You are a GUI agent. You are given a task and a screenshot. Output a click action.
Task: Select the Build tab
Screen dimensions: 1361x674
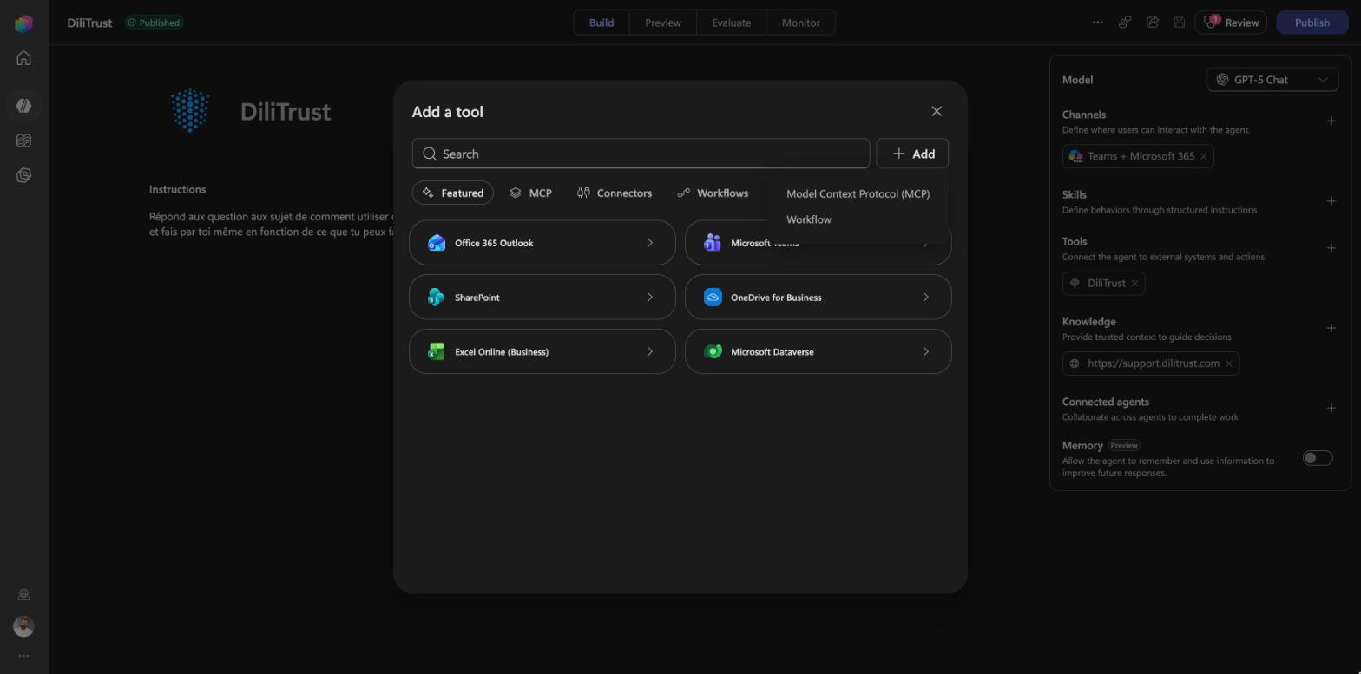[602, 23]
